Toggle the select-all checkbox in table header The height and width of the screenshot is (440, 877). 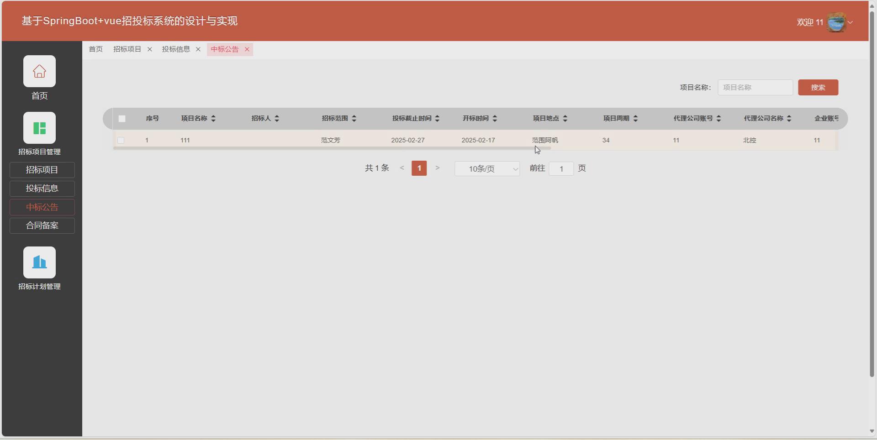[122, 118]
